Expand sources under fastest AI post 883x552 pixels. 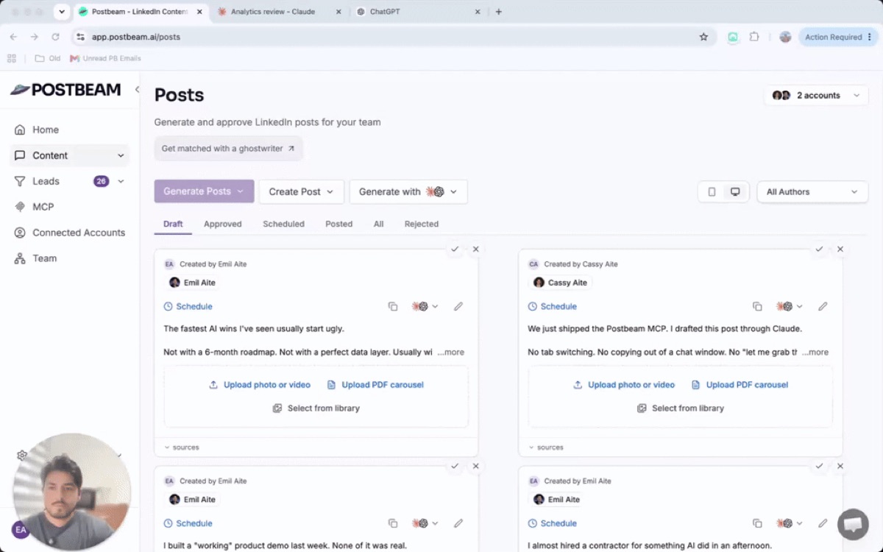tap(181, 447)
